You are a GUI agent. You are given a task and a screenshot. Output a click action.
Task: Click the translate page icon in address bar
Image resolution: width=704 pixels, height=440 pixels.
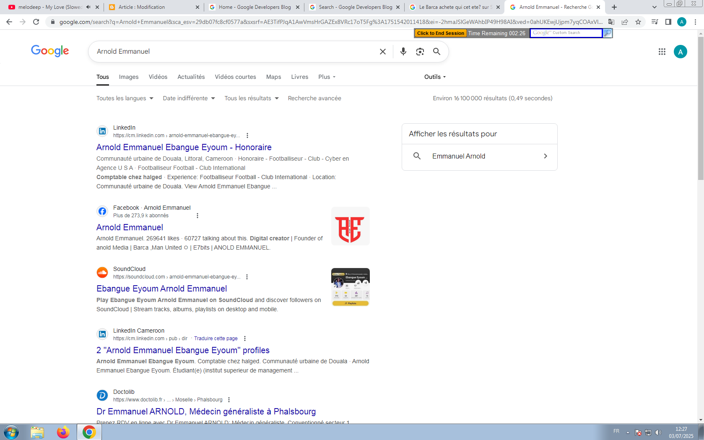(x=611, y=22)
